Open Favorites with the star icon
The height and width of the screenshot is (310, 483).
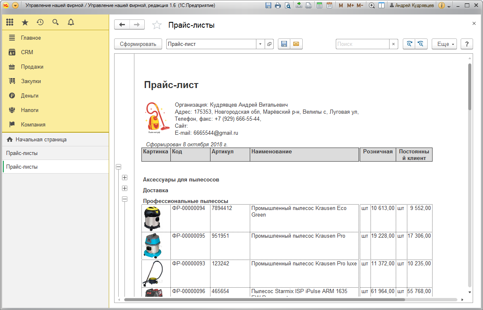point(25,22)
